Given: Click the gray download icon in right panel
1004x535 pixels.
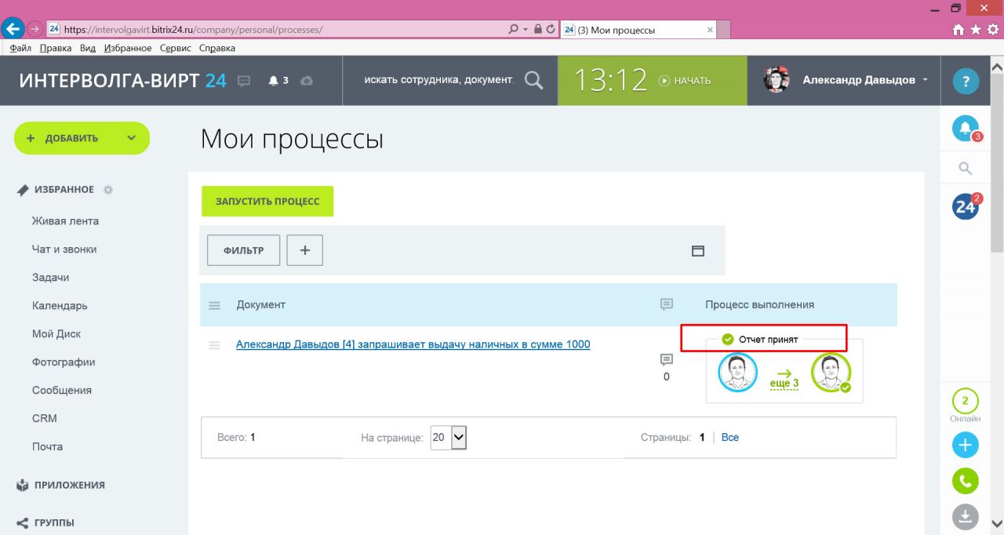Looking at the screenshot, I should (x=966, y=516).
